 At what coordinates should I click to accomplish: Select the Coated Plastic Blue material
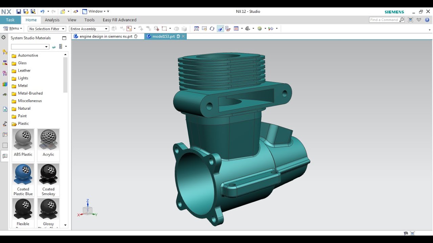click(x=23, y=179)
